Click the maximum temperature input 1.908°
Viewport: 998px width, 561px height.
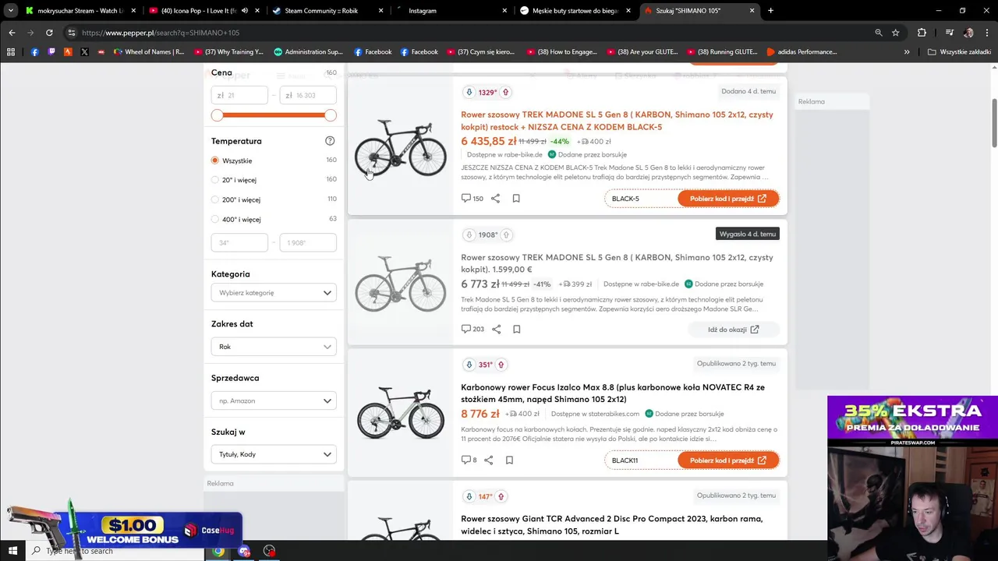308,242
